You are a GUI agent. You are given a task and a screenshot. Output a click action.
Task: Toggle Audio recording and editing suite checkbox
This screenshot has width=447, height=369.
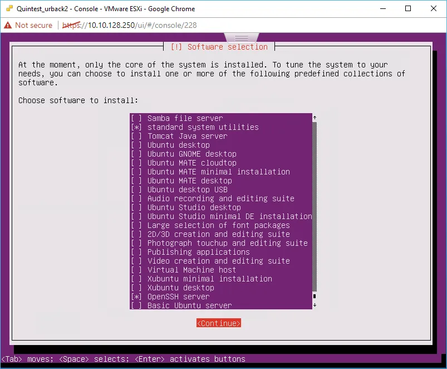pyautogui.click(x=136, y=198)
